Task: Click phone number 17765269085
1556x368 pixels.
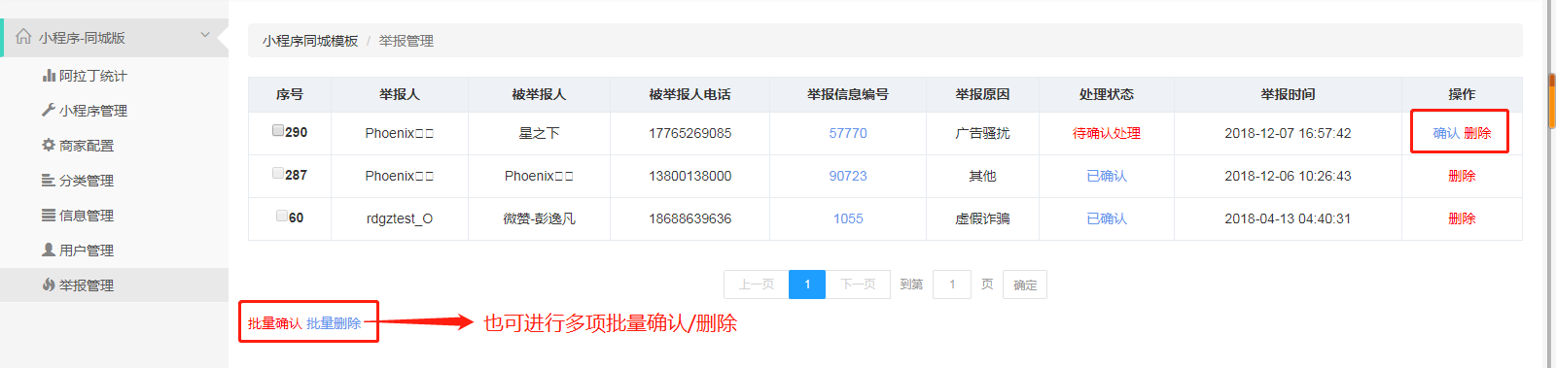Action: pyautogui.click(x=690, y=133)
